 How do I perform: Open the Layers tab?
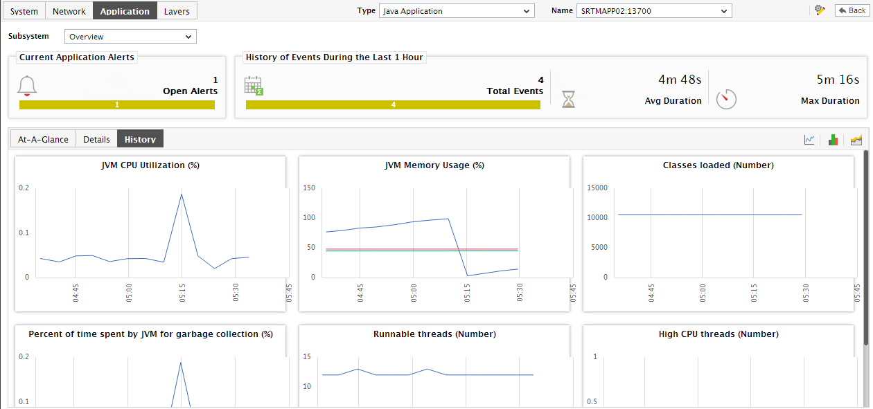tap(177, 11)
